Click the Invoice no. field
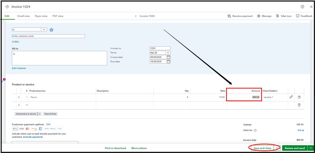This screenshot has height=153, width=315. point(160,48)
